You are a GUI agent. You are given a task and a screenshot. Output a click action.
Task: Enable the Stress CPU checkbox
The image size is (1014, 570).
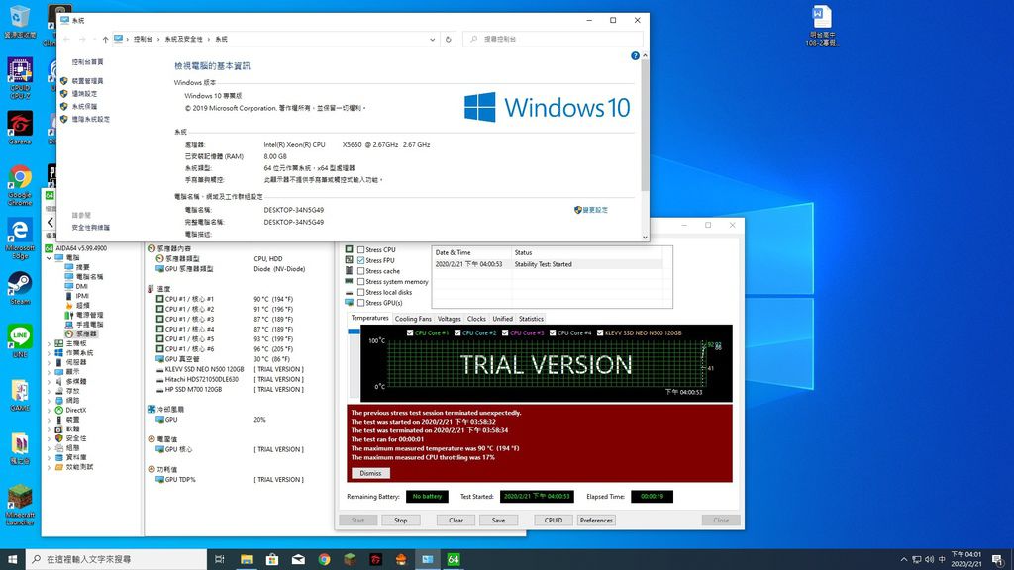(x=360, y=249)
